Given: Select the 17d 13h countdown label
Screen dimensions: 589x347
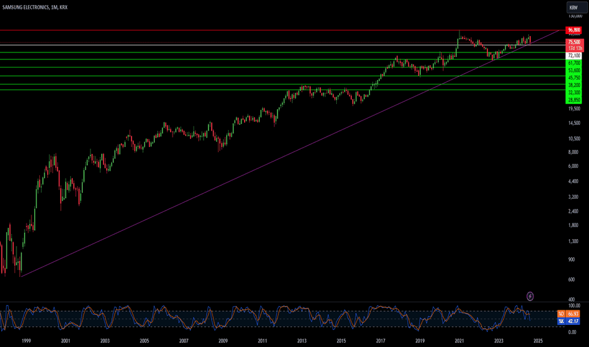Looking at the screenshot, I should click(574, 49).
